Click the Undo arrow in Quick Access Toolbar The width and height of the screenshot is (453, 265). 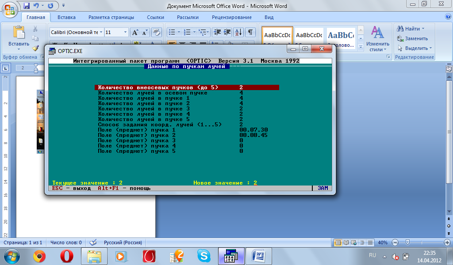click(x=36, y=5)
